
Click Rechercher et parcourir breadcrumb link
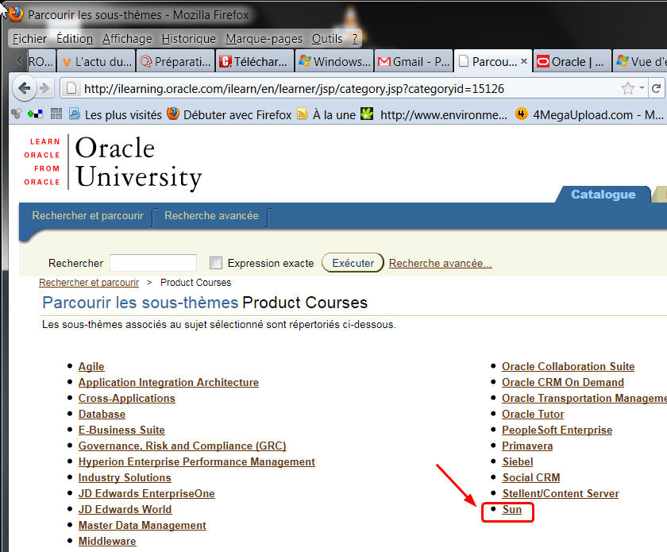click(x=89, y=283)
